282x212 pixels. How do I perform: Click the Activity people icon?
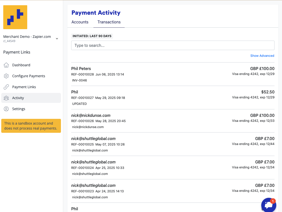pos(6,98)
